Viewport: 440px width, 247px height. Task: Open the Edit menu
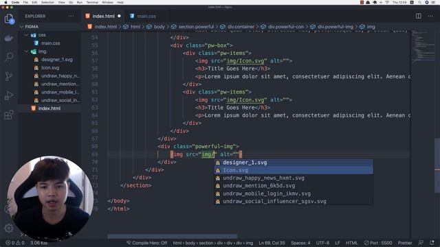pos(34,2)
